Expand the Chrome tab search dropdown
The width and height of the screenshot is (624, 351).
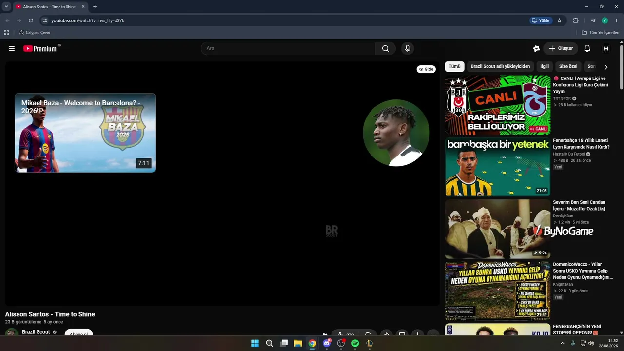coord(6,7)
